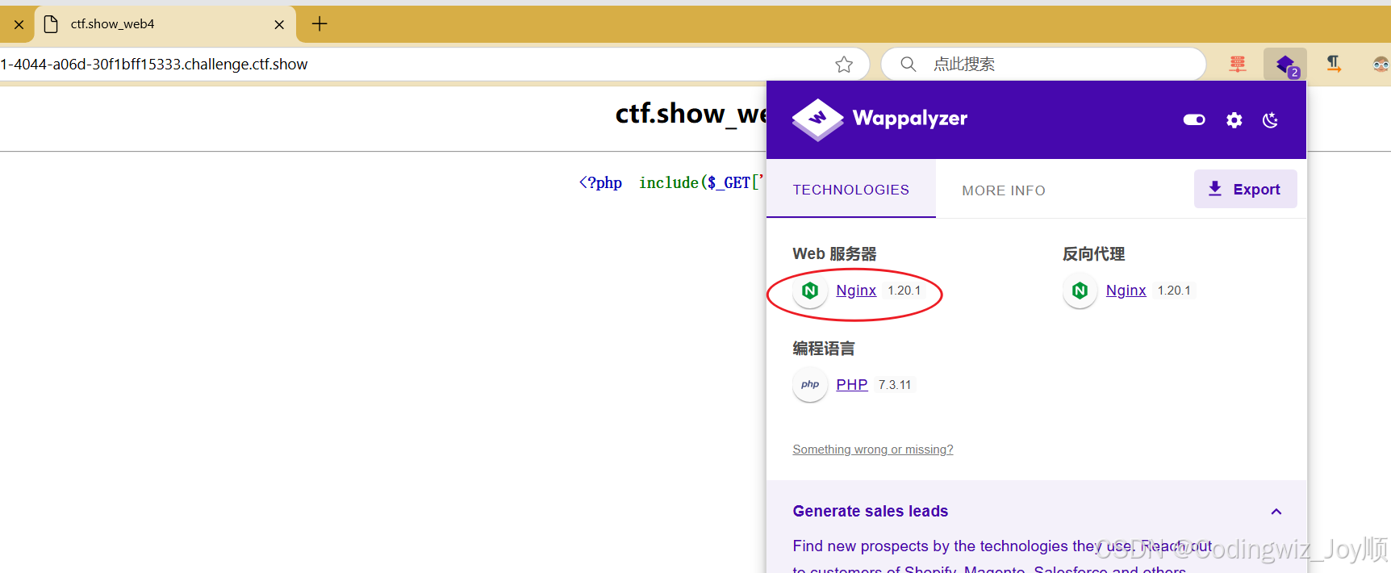Open Wappalyzer settings gear

[x=1234, y=120]
